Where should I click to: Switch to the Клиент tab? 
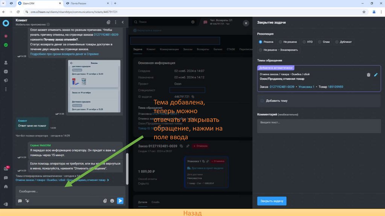point(151,49)
